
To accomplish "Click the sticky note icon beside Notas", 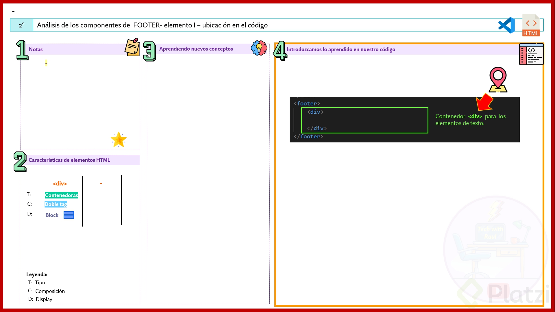I will click(x=132, y=47).
